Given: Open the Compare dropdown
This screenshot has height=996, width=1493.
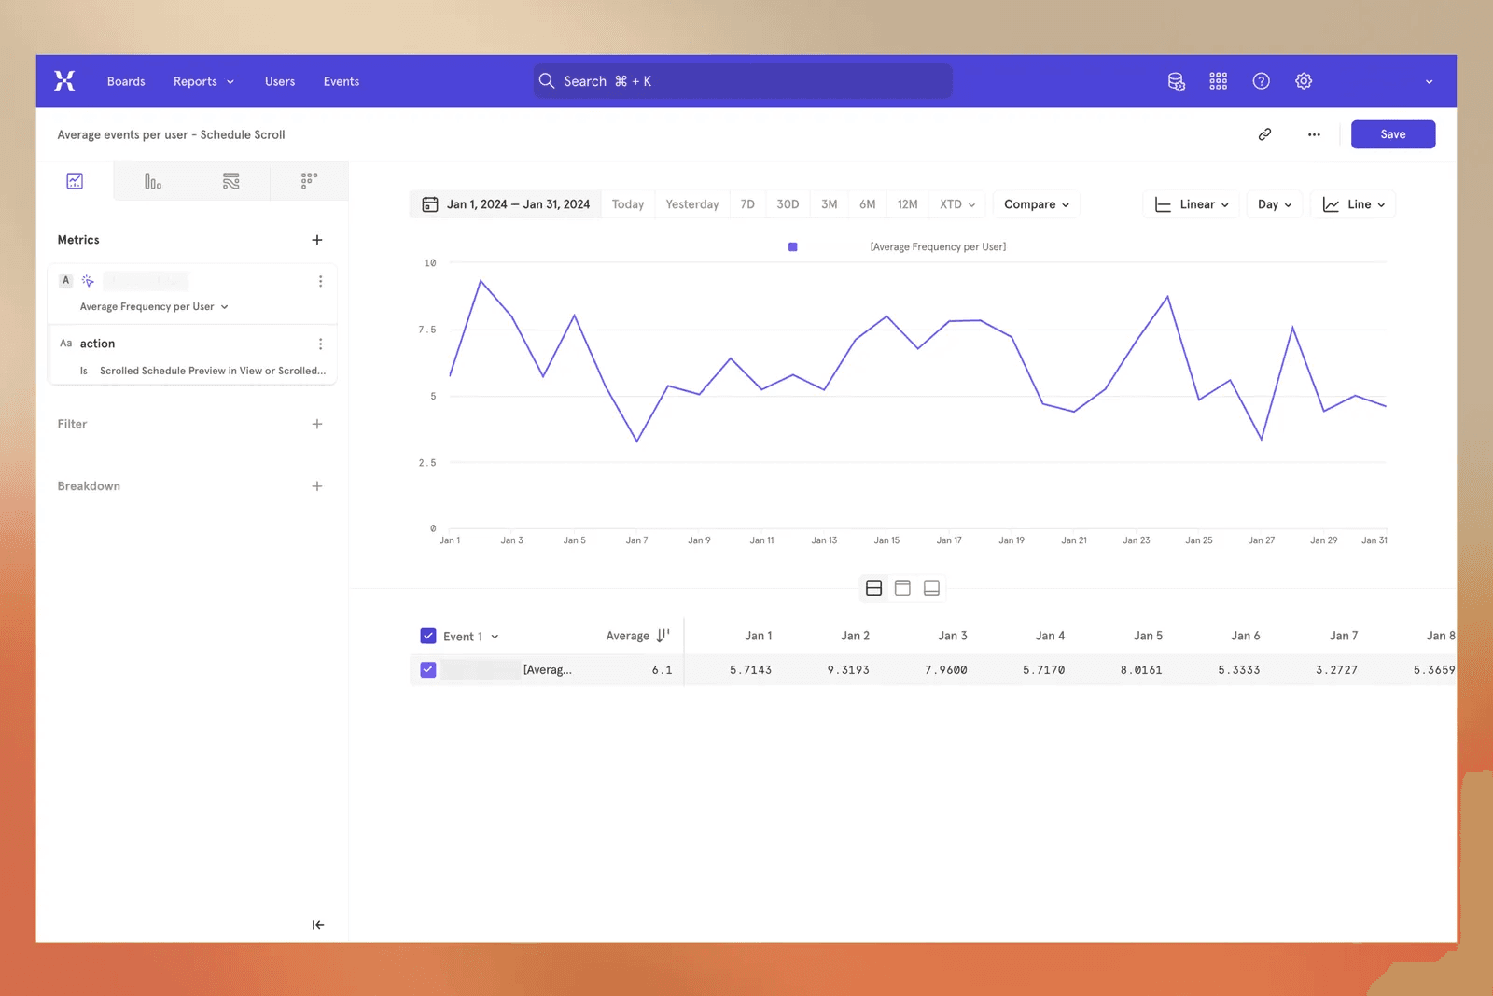Looking at the screenshot, I should 1036,204.
